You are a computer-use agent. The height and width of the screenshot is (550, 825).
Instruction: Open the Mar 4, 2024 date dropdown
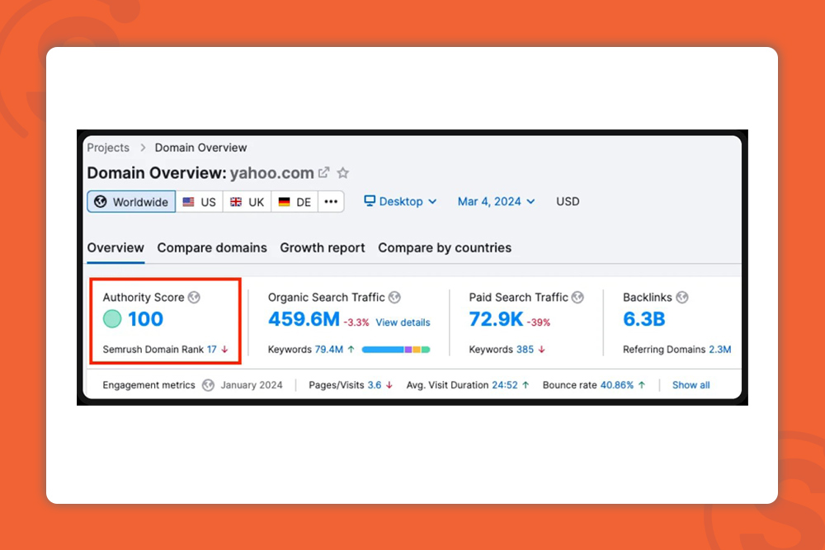(x=496, y=201)
